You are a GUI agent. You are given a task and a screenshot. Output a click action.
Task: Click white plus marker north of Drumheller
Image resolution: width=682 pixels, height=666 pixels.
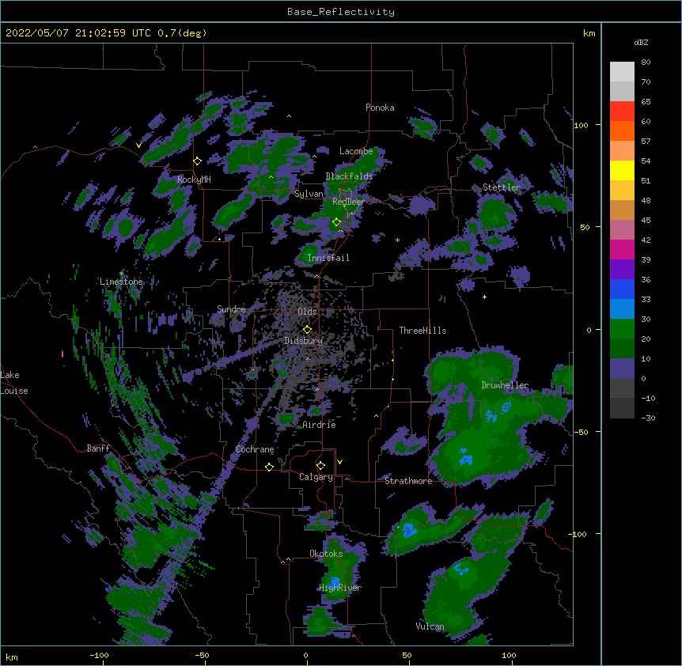pos(484,297)
